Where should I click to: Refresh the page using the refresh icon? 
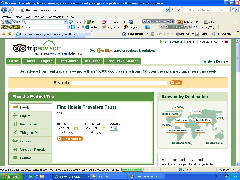173,10
